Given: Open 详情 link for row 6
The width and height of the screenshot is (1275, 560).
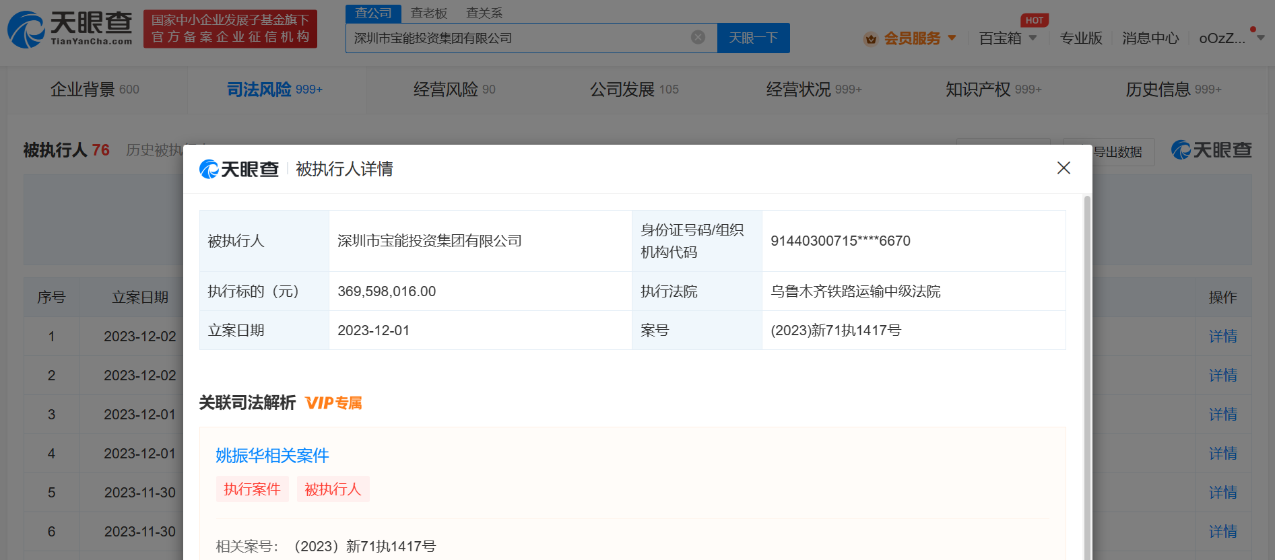Looking at the screenshot, I should [1223, 532].
